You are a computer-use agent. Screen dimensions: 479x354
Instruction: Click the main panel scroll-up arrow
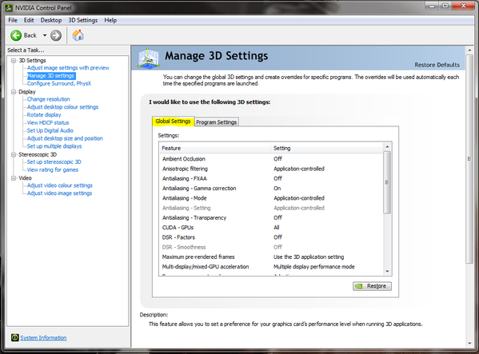[469, 50]
